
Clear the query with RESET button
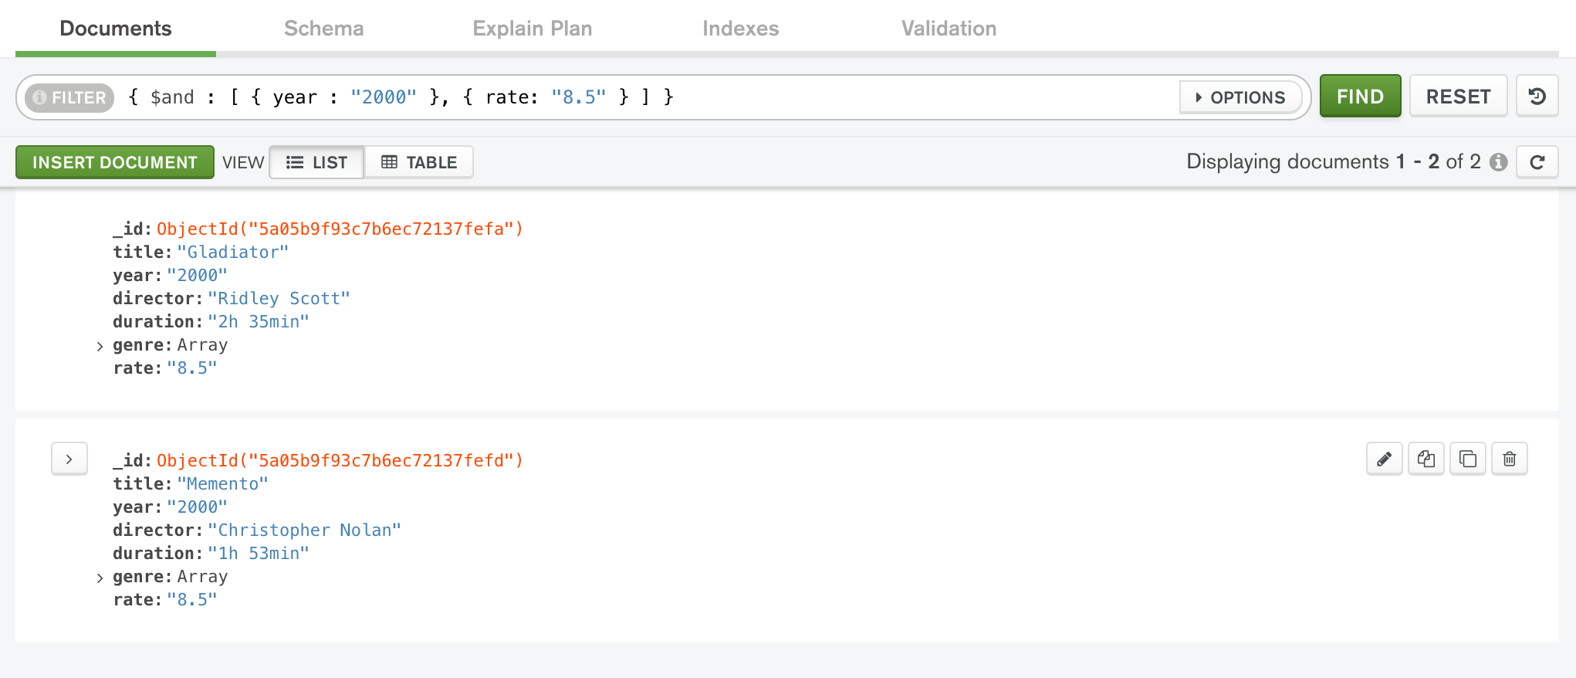click(x=1458, y=97)
